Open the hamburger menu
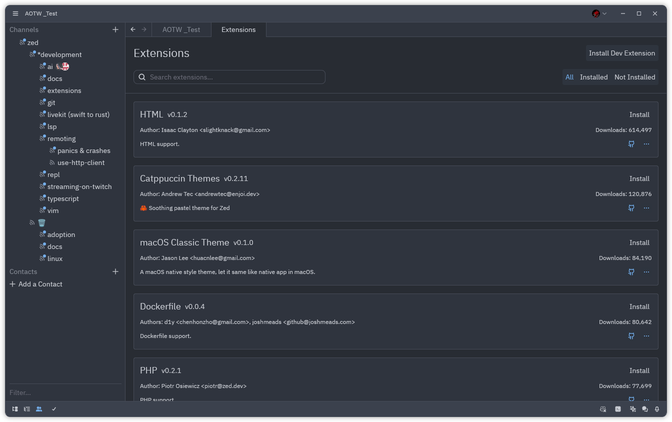This screenshot has height=422, width=672. (15, 13)
